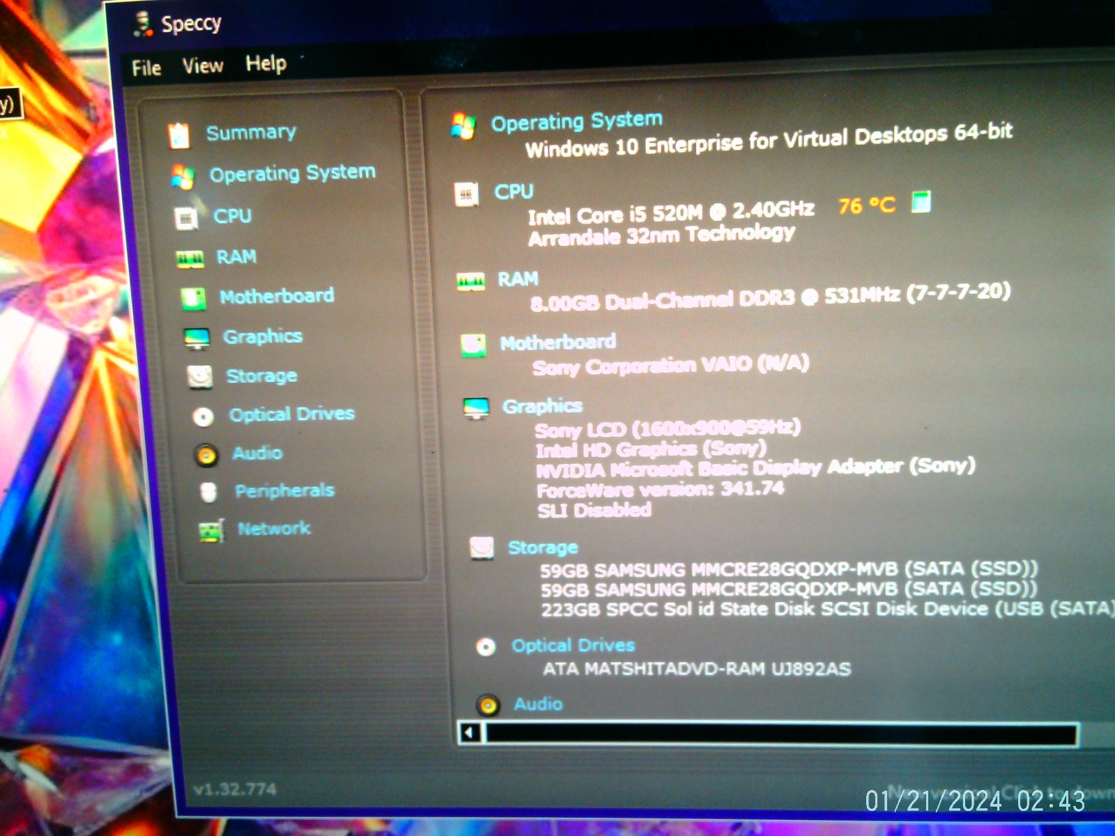Open Storage section in sidebar
Screen dimensions: 1115x836
pyautogui.click(x=261, y=376)
